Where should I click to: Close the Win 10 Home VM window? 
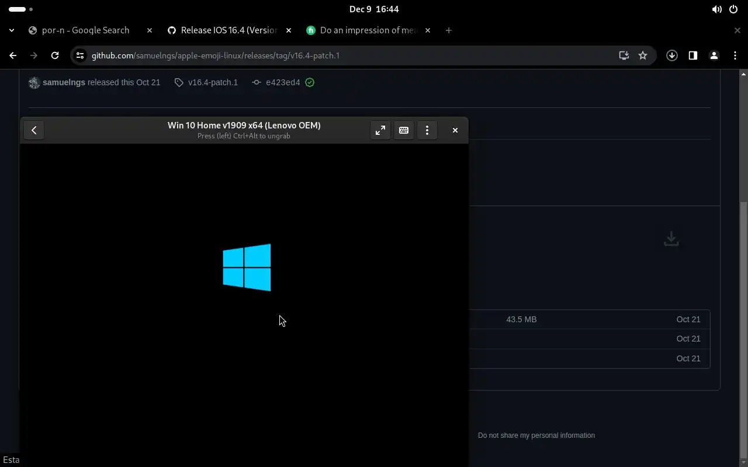(x=455, y=130)
